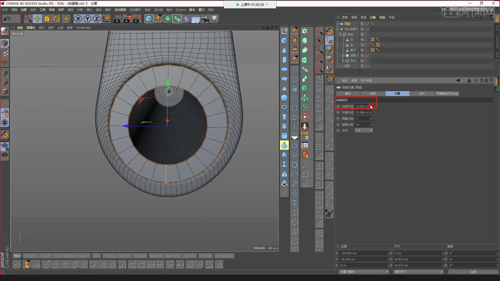Click the Camera object icon

tap(205, 19)
